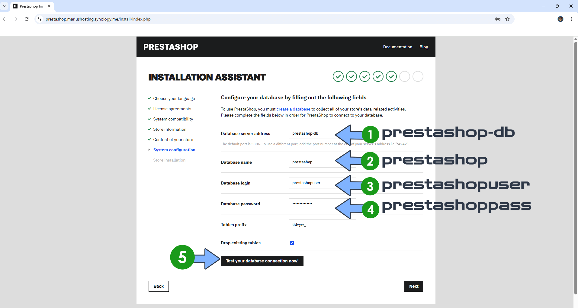Reload the current page
This screenshot has height=308, width=578.
tap(27, 19)
